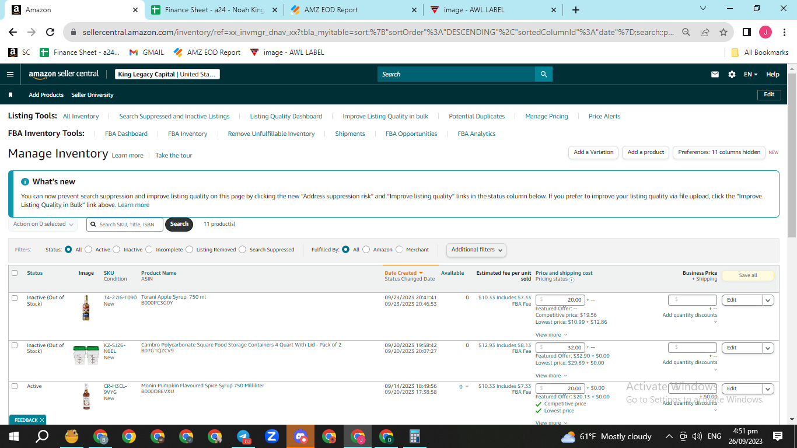Select the Active status filter radio
Screen dimensions: 797x448
pos(88,250)
